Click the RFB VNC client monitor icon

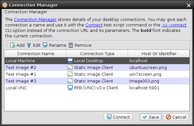(x=70, y=88)
